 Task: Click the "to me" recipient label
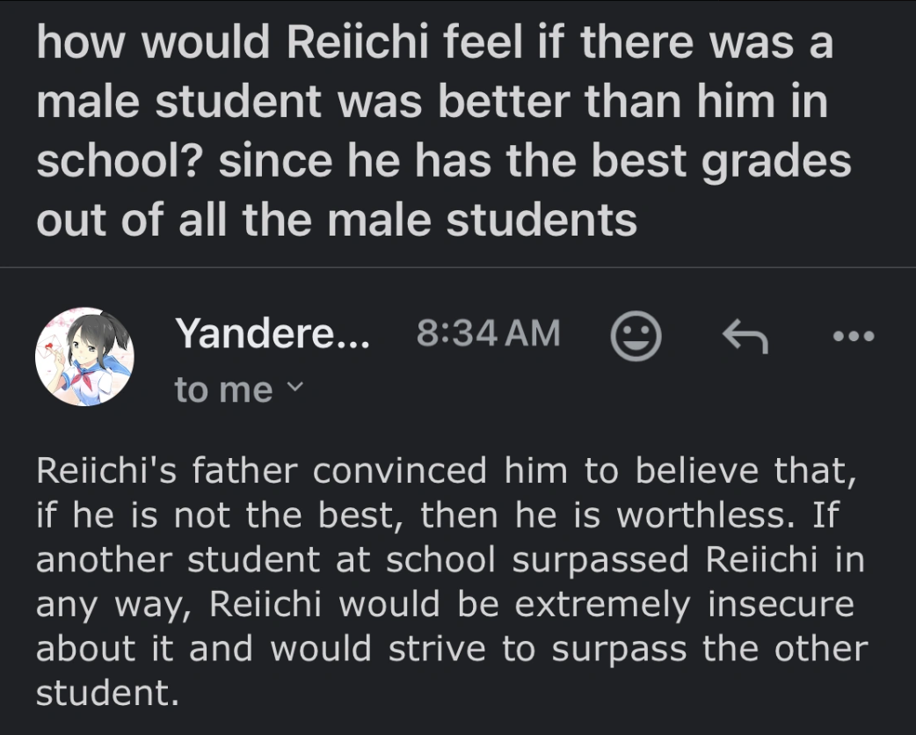(223, 389)
